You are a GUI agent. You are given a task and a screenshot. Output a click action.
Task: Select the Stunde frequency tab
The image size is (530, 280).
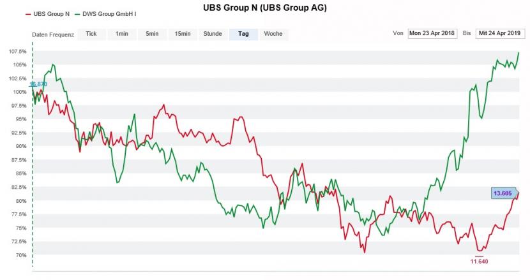[213, 34]
